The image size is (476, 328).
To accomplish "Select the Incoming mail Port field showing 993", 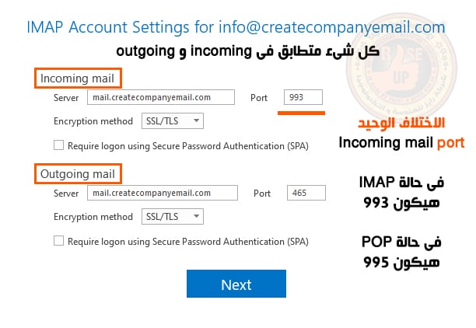I will [x=303, y=98].
